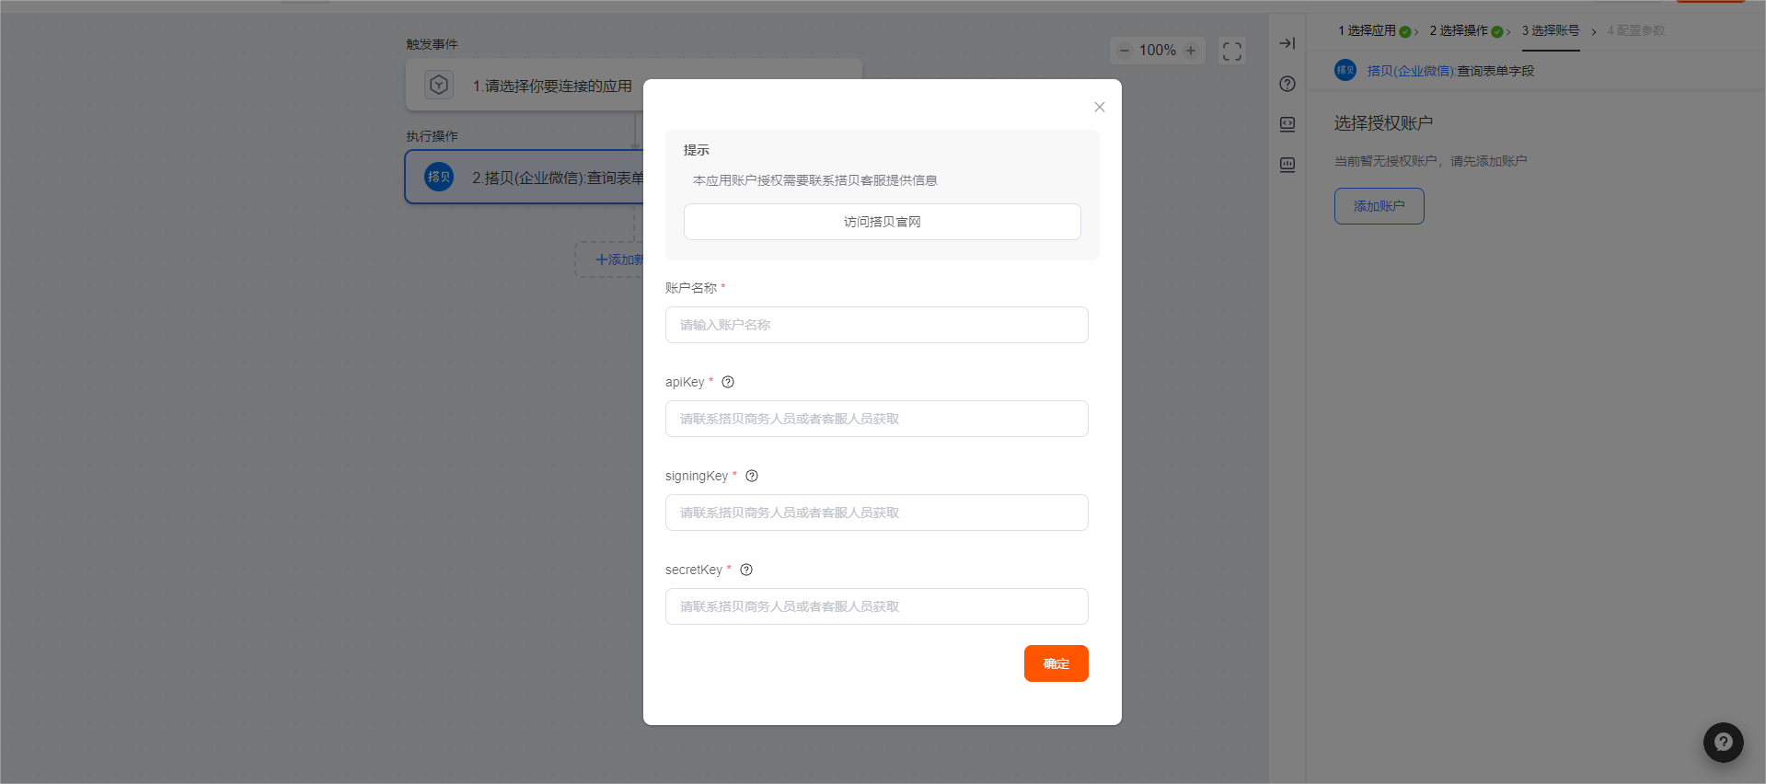Click the 搭贝(企业微信) app link
This screenshot has height=784, width=1766.
(x=1411, y=71)
